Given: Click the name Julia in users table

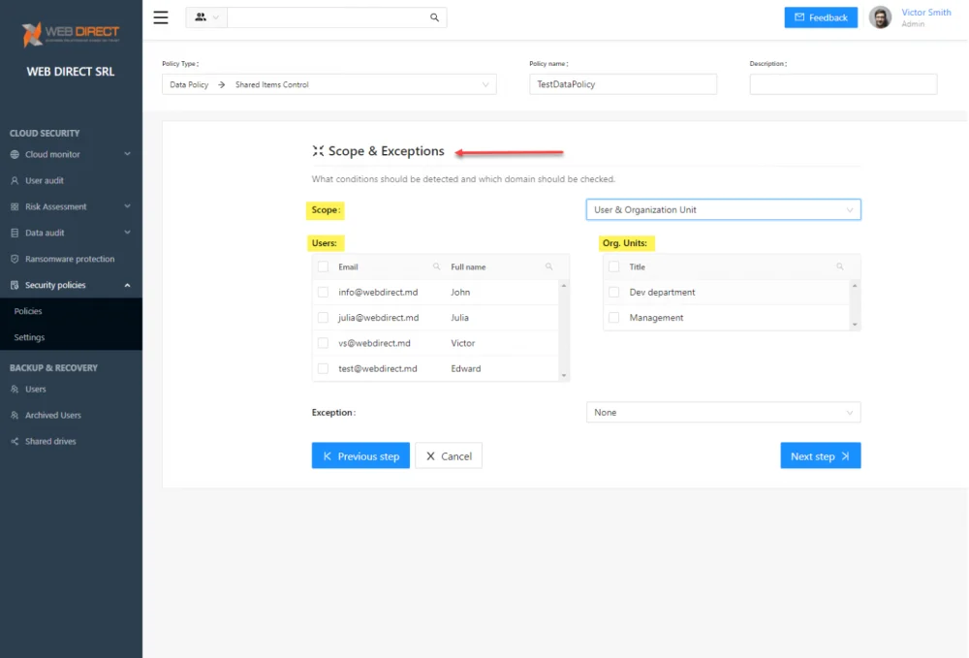Looking at the screenshot, I should pos(459,318).
